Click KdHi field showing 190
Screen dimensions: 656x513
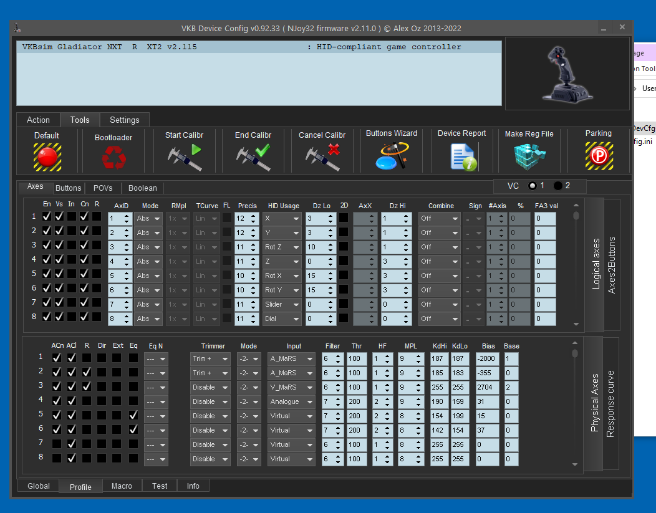click(x=439, y=401)
